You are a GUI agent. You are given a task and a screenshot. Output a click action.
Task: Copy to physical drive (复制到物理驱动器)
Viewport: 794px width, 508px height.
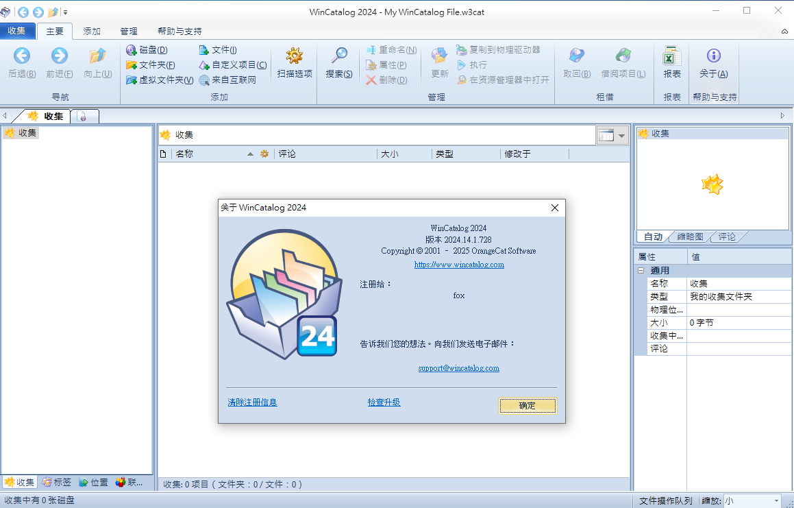pyautogui.click(x=498, y=49)
